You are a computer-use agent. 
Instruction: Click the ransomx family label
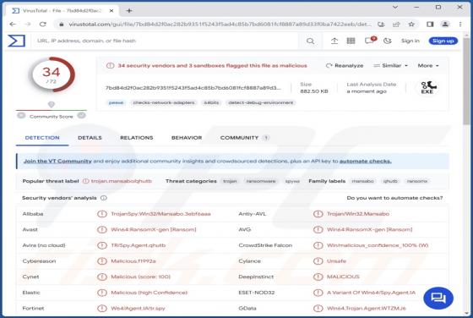pyautogui.click(x=417, y=181)
